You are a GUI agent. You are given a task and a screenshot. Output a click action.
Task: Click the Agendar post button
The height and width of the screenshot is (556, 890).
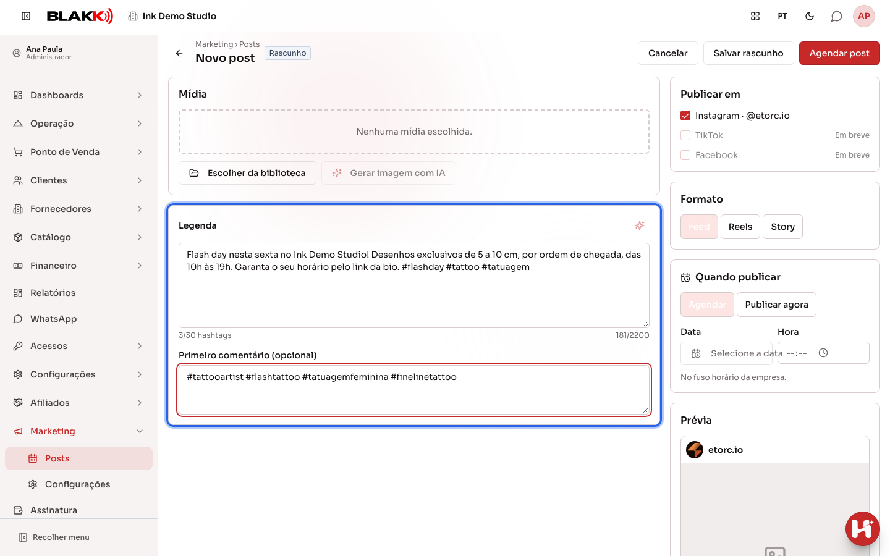[x=839, y=53]
